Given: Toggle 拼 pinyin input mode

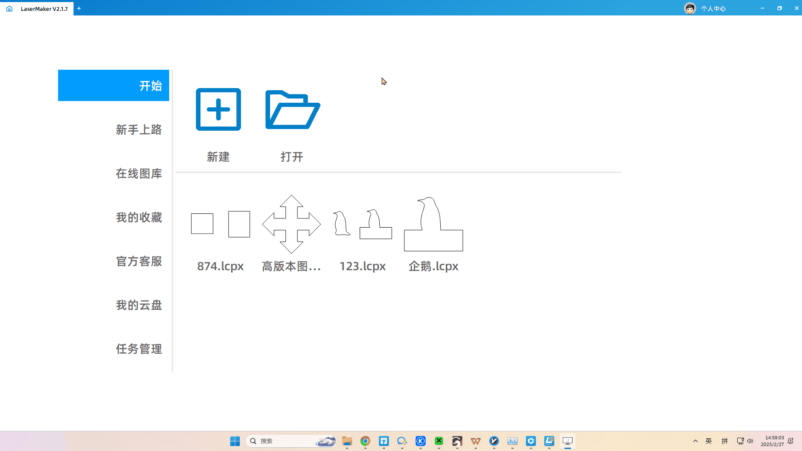Looking at the screenshot, I should point(725,441).
